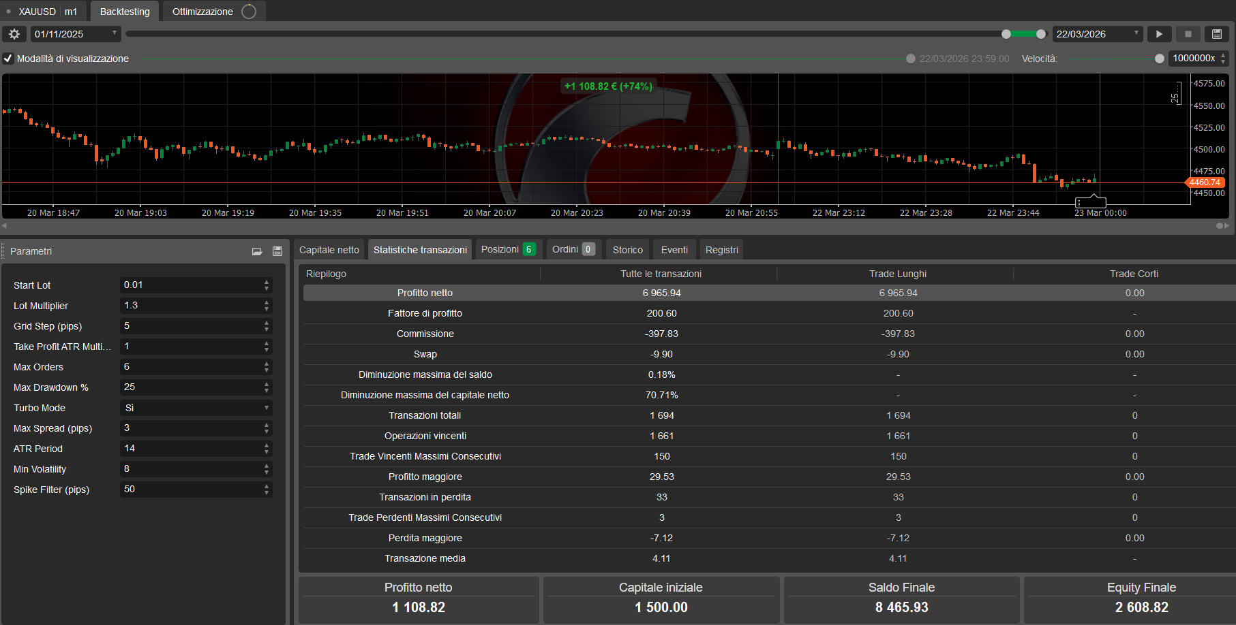The image size is (1236, 625).
Task: Click the stop backtest button
Action: pyautogui.click(x=1188, y=34)
